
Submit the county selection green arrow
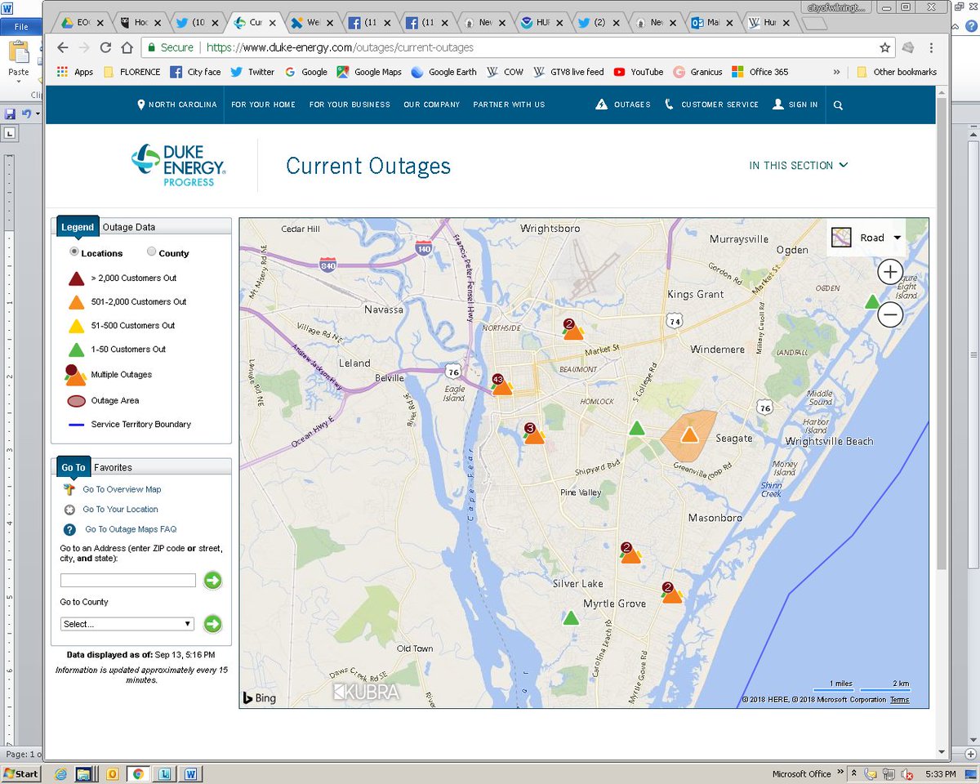(x=212, y=624)
